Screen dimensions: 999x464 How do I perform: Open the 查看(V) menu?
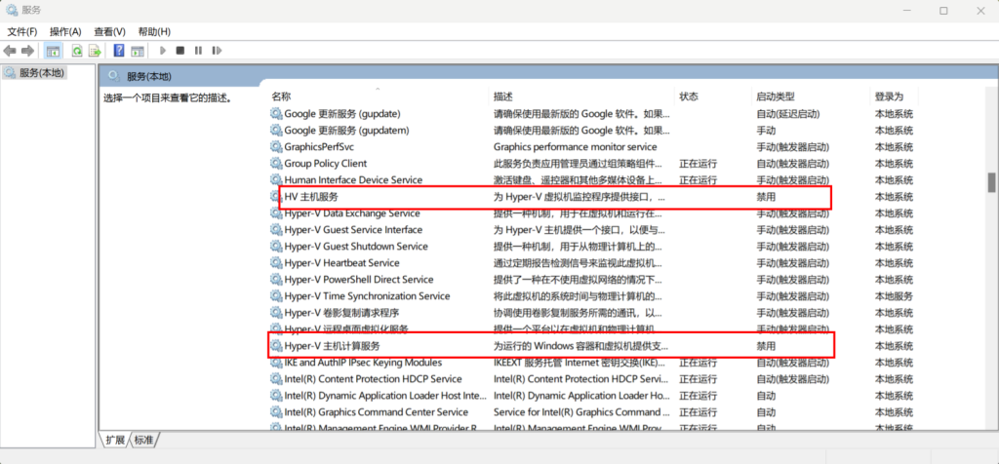tap(109, 31)
